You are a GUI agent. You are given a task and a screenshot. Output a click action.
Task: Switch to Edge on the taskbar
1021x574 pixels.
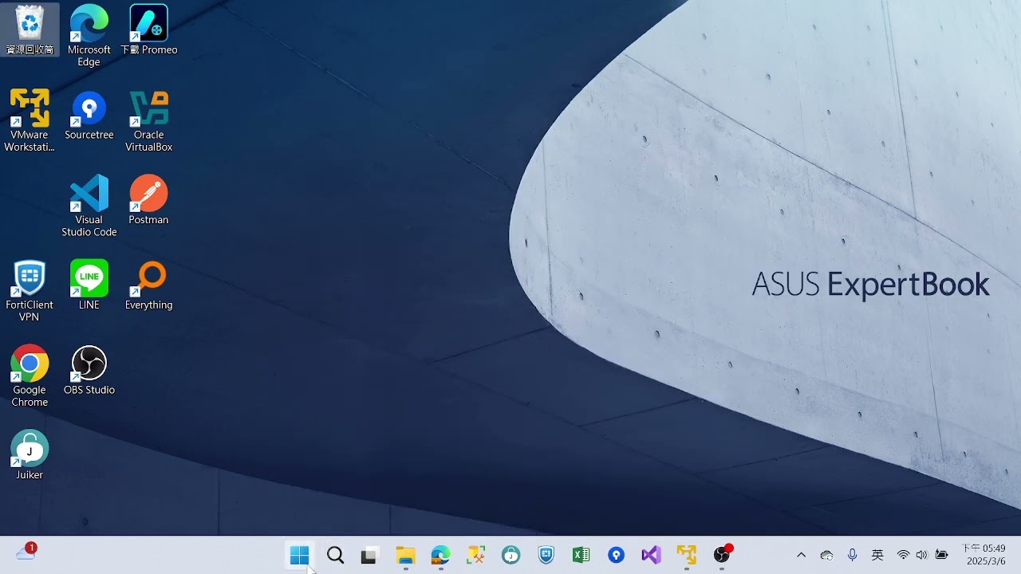tap(440, 556)
